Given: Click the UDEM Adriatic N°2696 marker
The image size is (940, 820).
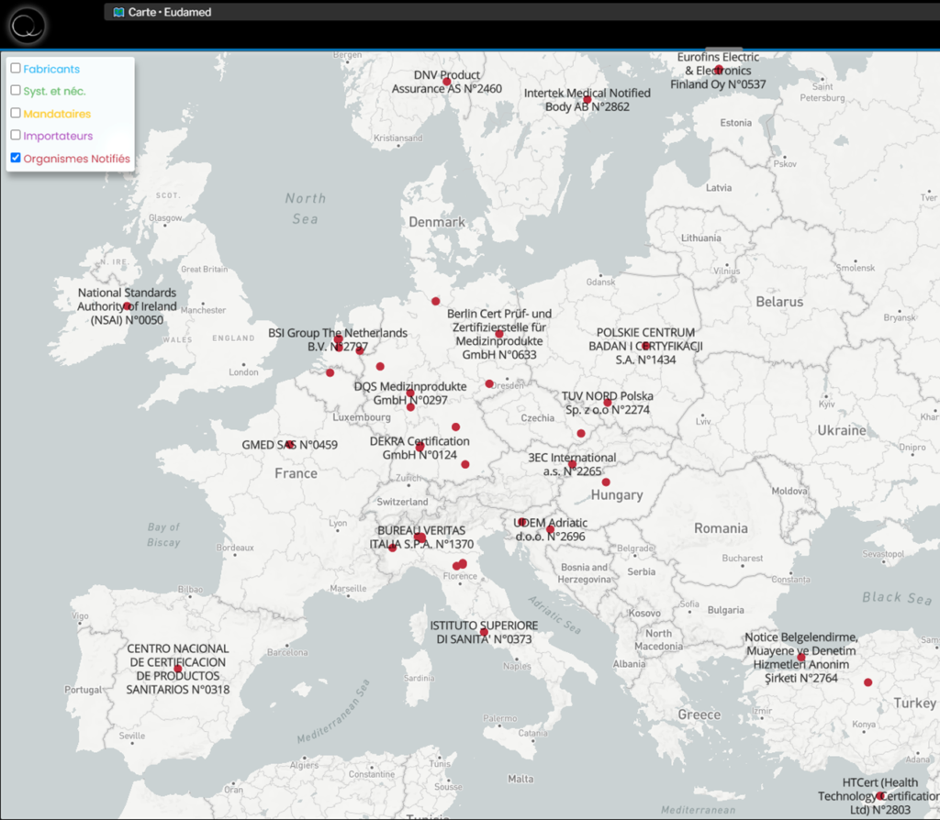Looking at the screenshot, I should tap(551, 529).
